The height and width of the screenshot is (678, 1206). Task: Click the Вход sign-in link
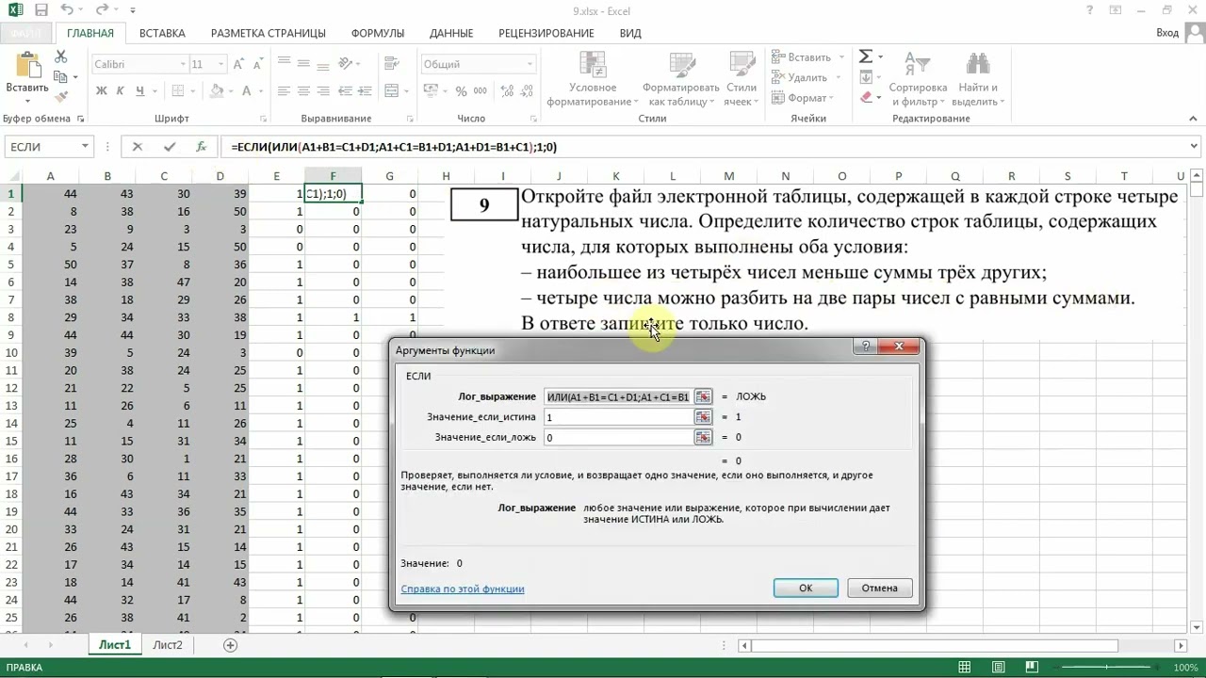(x=1167, y=33)
